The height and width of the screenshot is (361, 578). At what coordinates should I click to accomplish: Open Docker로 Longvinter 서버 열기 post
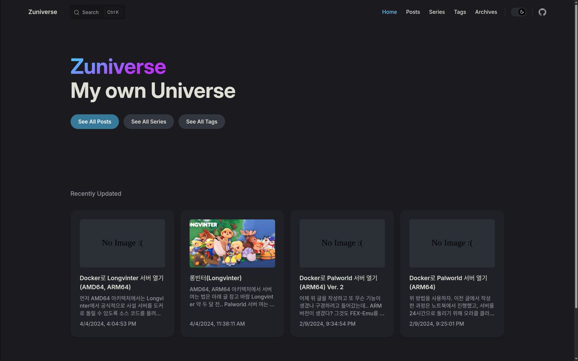[121, 282]
